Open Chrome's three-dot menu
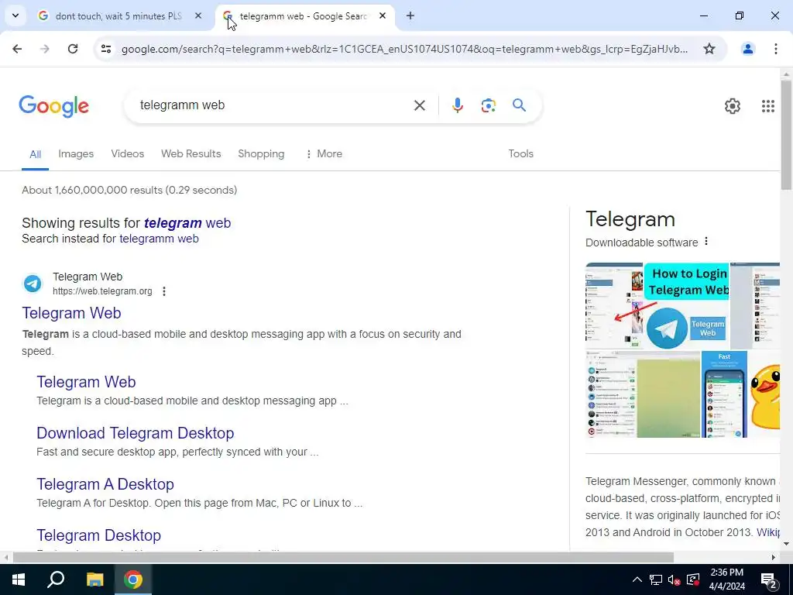Image resolution: width=793 pixels, height=595 pixels. (776, 49)
